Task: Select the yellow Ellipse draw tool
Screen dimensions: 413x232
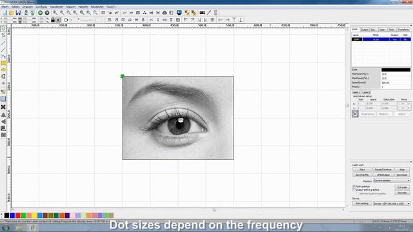Action: [3, 70]
